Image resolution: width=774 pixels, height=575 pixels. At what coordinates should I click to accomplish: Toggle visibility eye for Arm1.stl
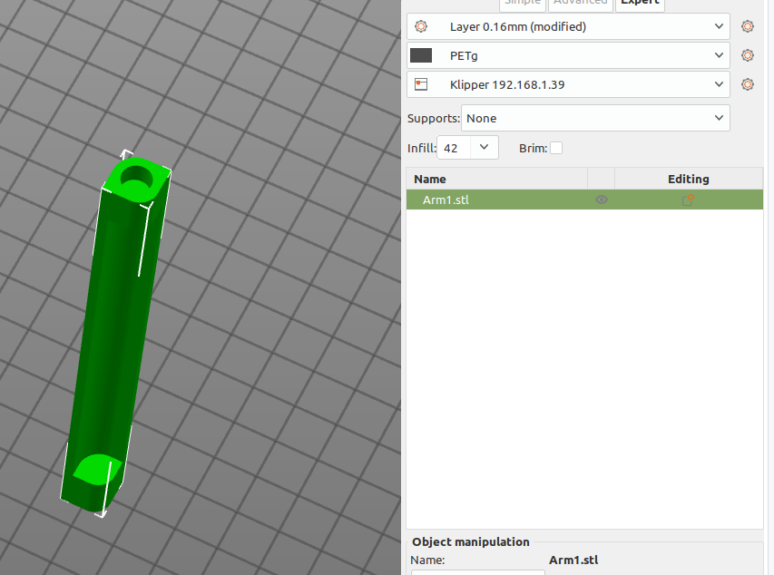[x=601, y=200]
